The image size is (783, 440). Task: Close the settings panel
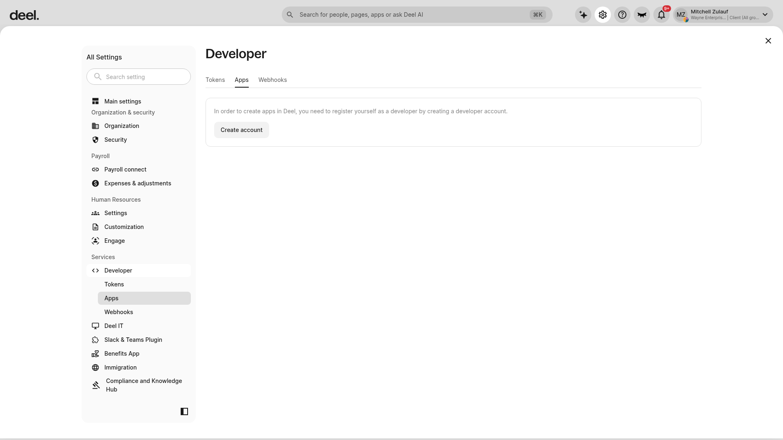pos(768,41)
